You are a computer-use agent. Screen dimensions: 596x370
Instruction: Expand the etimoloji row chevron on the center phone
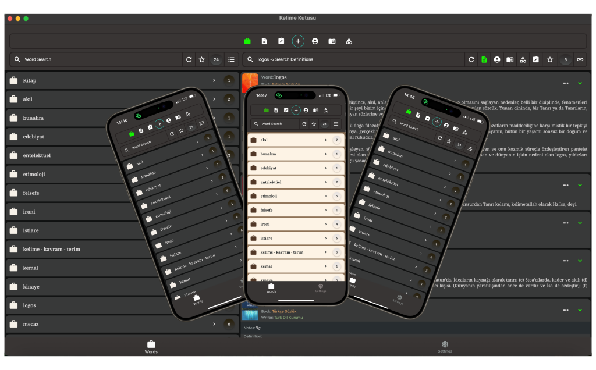(x=326, y=196)
